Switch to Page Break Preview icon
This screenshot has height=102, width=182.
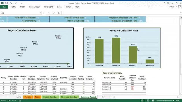[x=153, y=101]
